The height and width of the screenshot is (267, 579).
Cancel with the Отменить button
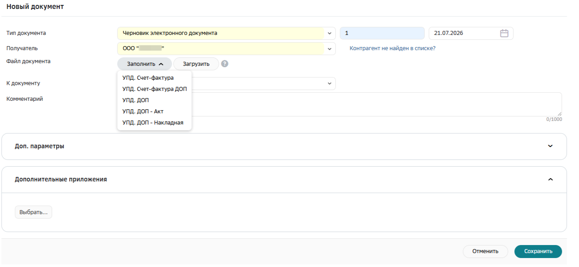485,251
